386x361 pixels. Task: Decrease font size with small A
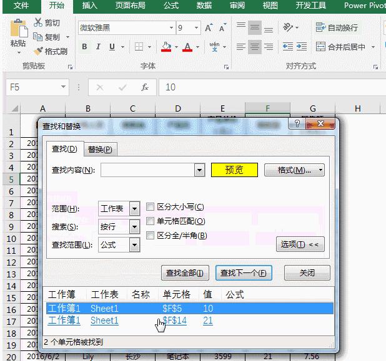coord(222,28)
